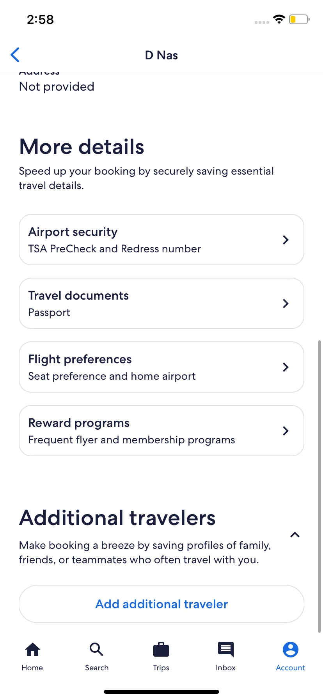Click the vertical scrollbar indicator

319,486
